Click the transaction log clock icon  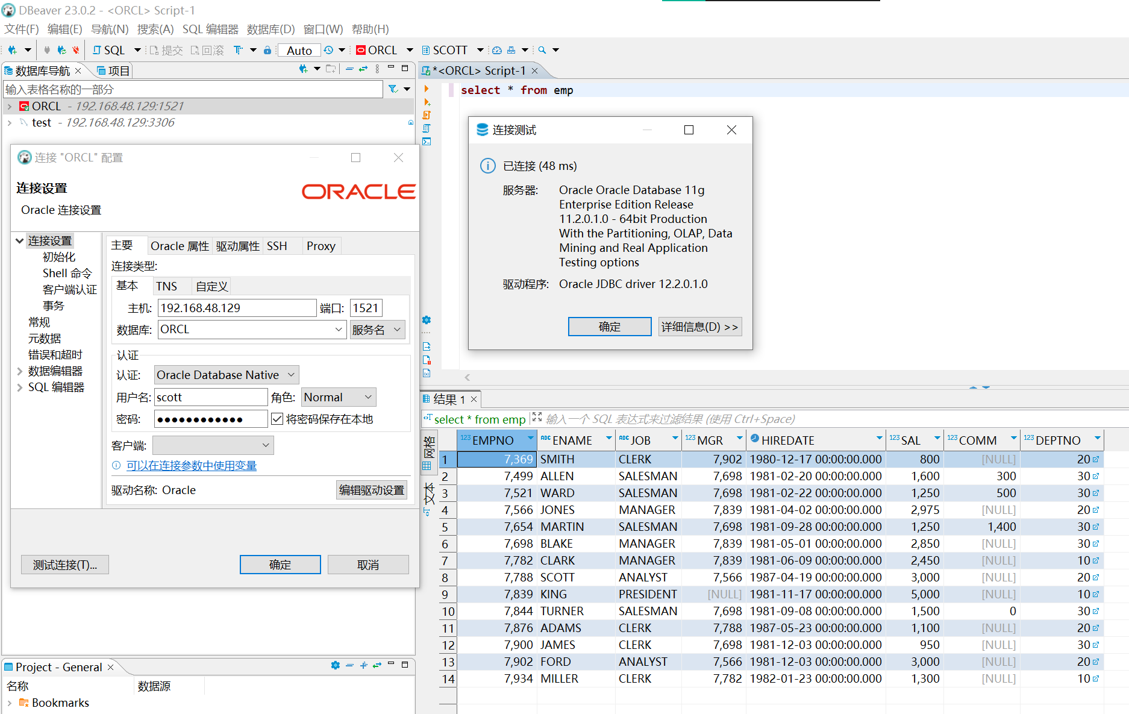pos(328,50)
